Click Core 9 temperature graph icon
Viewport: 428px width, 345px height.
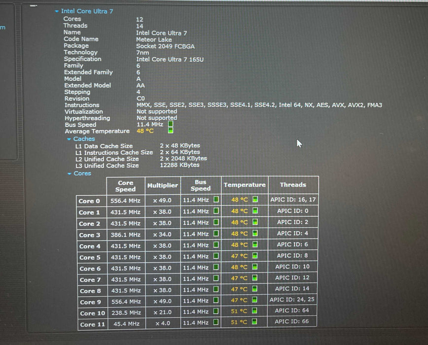tap(254, 300)
